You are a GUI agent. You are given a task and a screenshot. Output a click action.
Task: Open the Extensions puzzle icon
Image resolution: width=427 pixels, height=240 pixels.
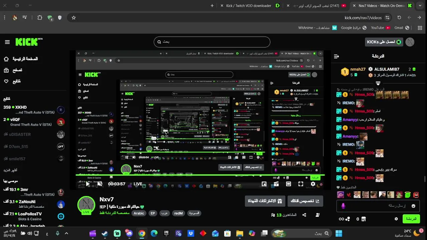click(40, 18)
